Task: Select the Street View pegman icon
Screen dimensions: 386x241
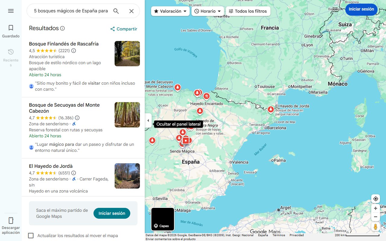Action: [x=375, y=227]
